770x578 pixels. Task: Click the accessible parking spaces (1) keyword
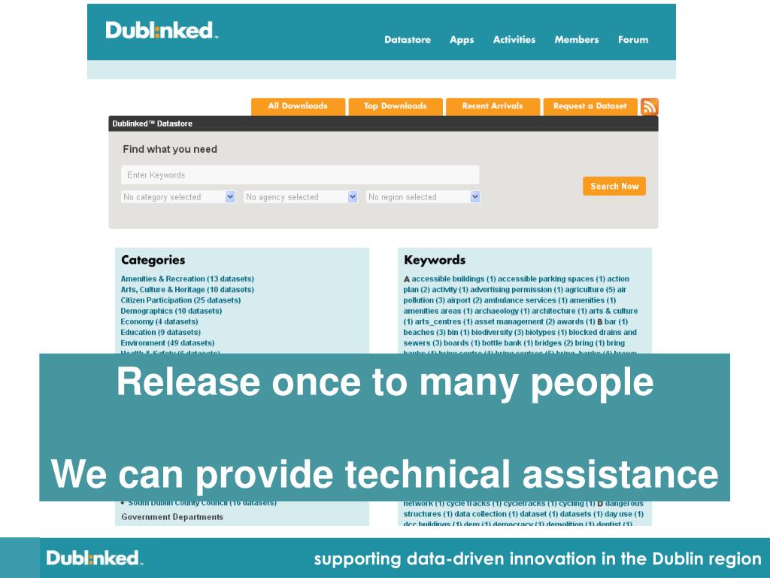(551, 278)
